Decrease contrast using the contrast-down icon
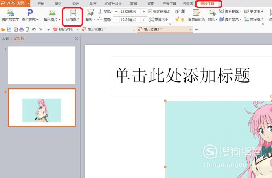Screen dimensions: 272x178 coord(183,12)
